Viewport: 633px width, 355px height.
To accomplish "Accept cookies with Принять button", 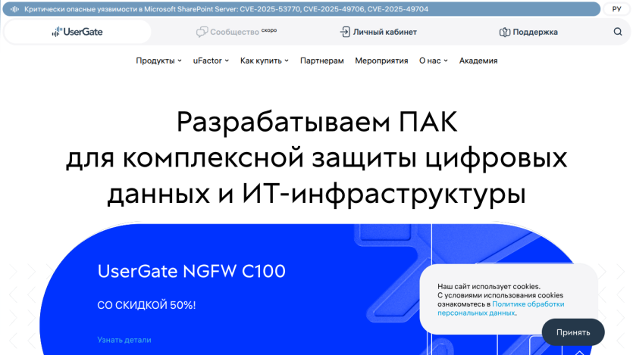I will [573, 332].
